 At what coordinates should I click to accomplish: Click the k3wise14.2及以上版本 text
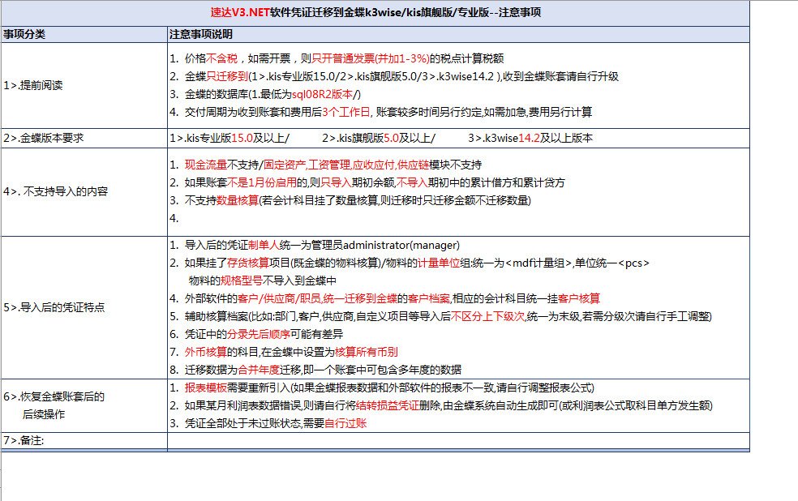click(530, 138)
